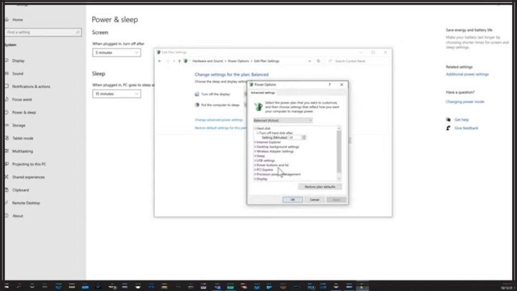Open Clipboard settings

pyautogui.click(x=21, y=190)
